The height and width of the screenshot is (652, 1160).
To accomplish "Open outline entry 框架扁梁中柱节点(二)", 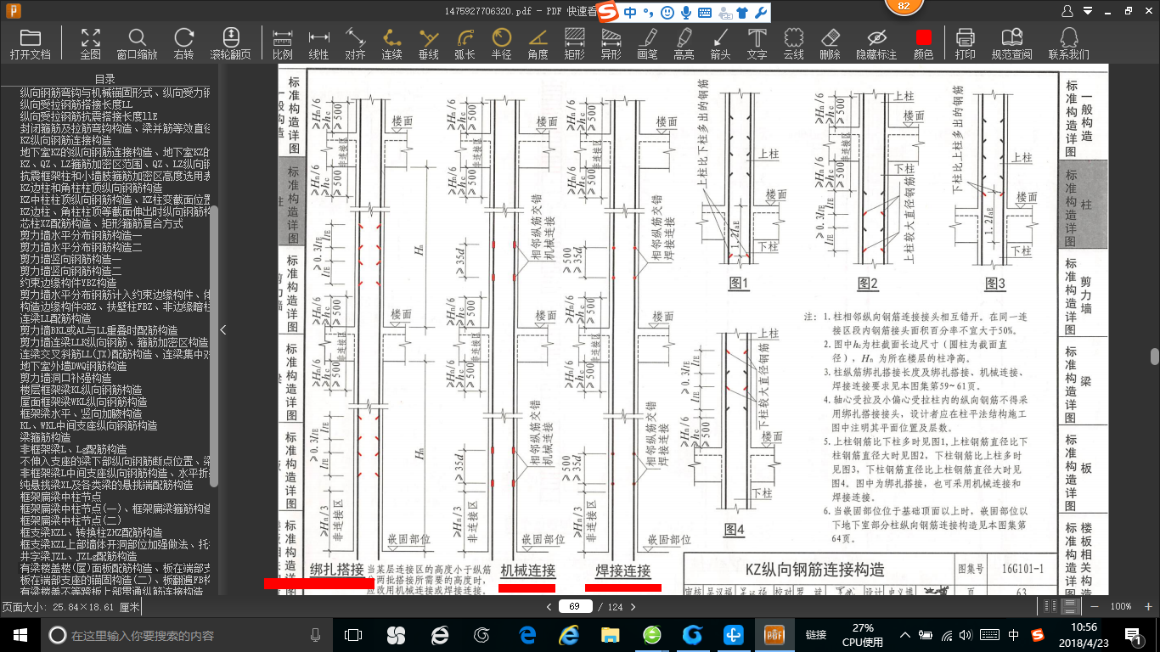I will pyautogui.click(x=70, y=520).
